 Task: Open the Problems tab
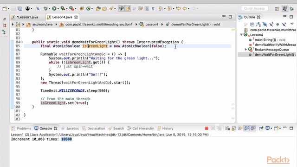[x=21, y=128]
